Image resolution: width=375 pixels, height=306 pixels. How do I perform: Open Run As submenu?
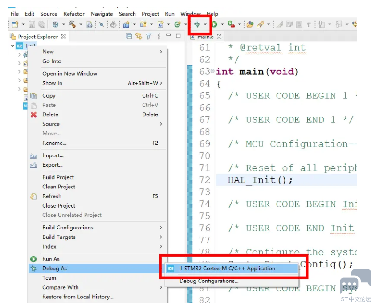[97, 259]
